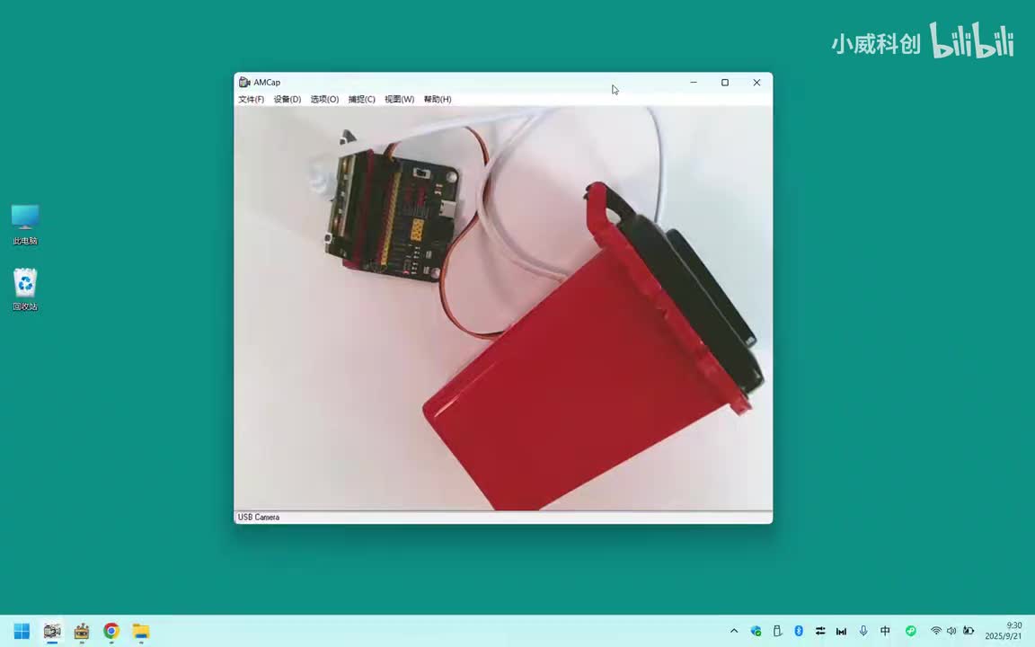Open the Wi-Fi network tray icon
Screen dimensions: 1035x647
click(936, 631)
